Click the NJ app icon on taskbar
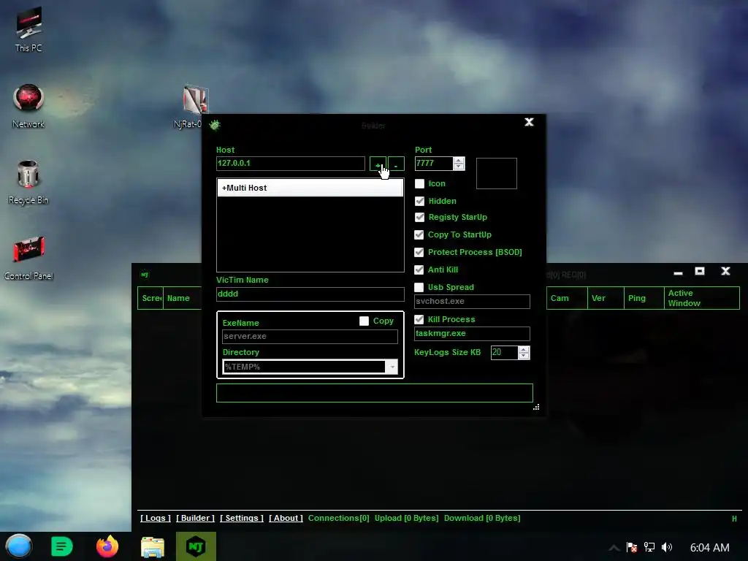 point(196,546)
